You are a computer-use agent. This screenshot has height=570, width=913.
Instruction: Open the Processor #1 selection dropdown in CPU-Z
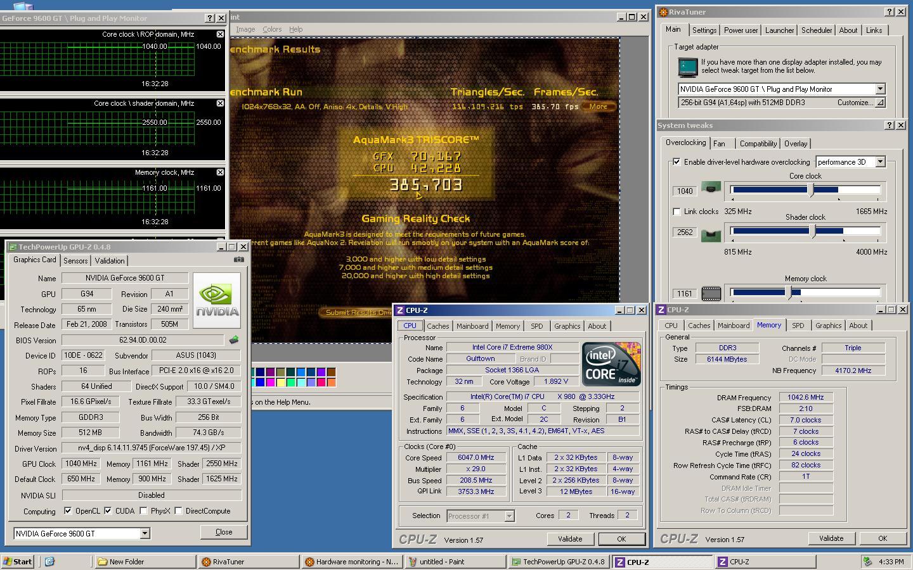coord(509,516)
